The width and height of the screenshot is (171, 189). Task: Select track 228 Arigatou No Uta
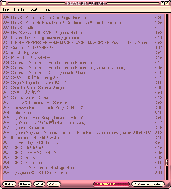(83, 33)
